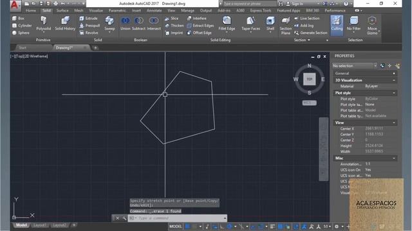The image size is (412, 231).
Task: Toggle grid display in status bar
Action: pos(187,227)
